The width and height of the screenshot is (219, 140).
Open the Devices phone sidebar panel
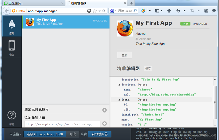pyautogui.click(x=12, y=47)
